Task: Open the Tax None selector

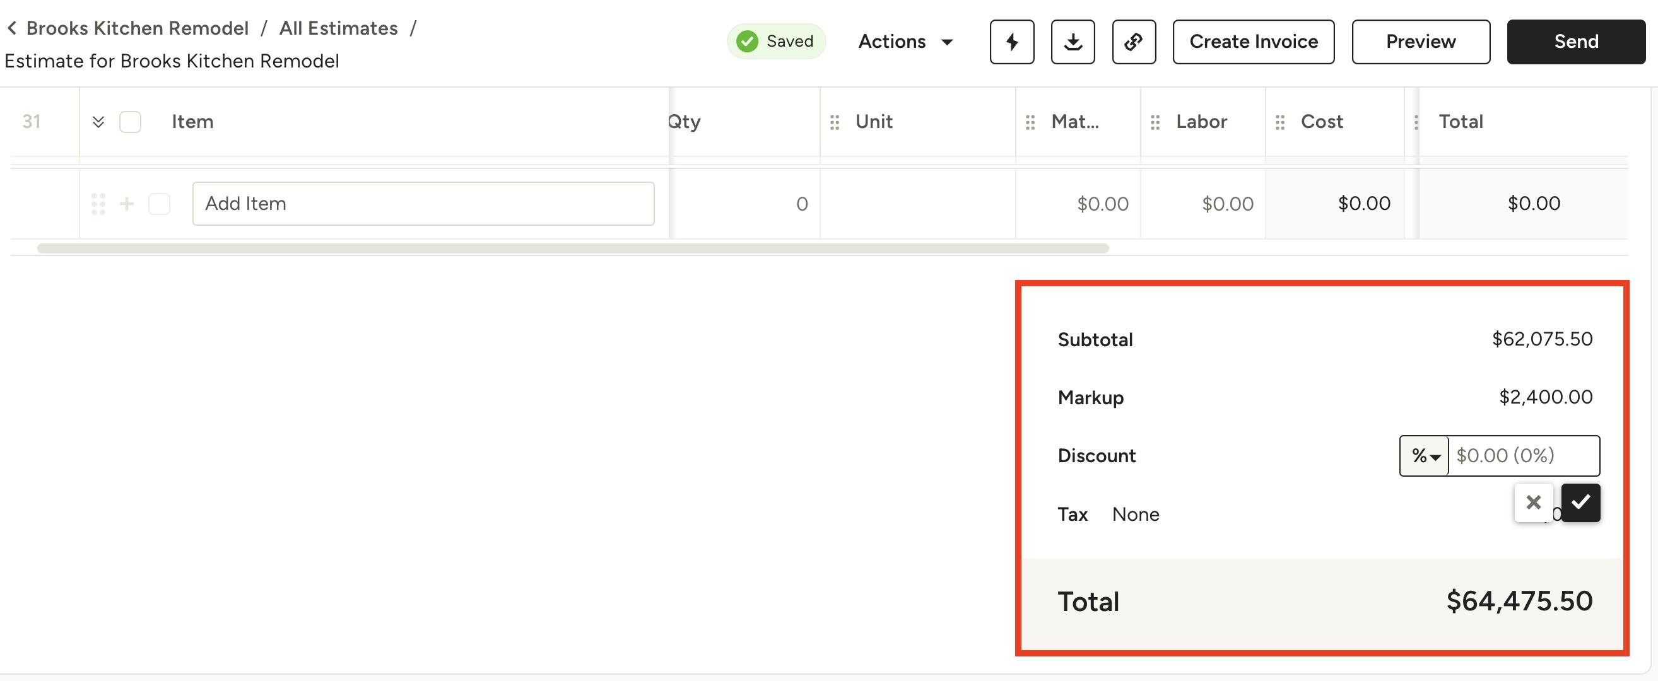Action: 1136,515
